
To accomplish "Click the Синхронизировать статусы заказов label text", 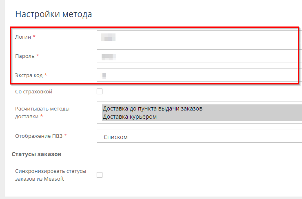I will tap(50, 175).
